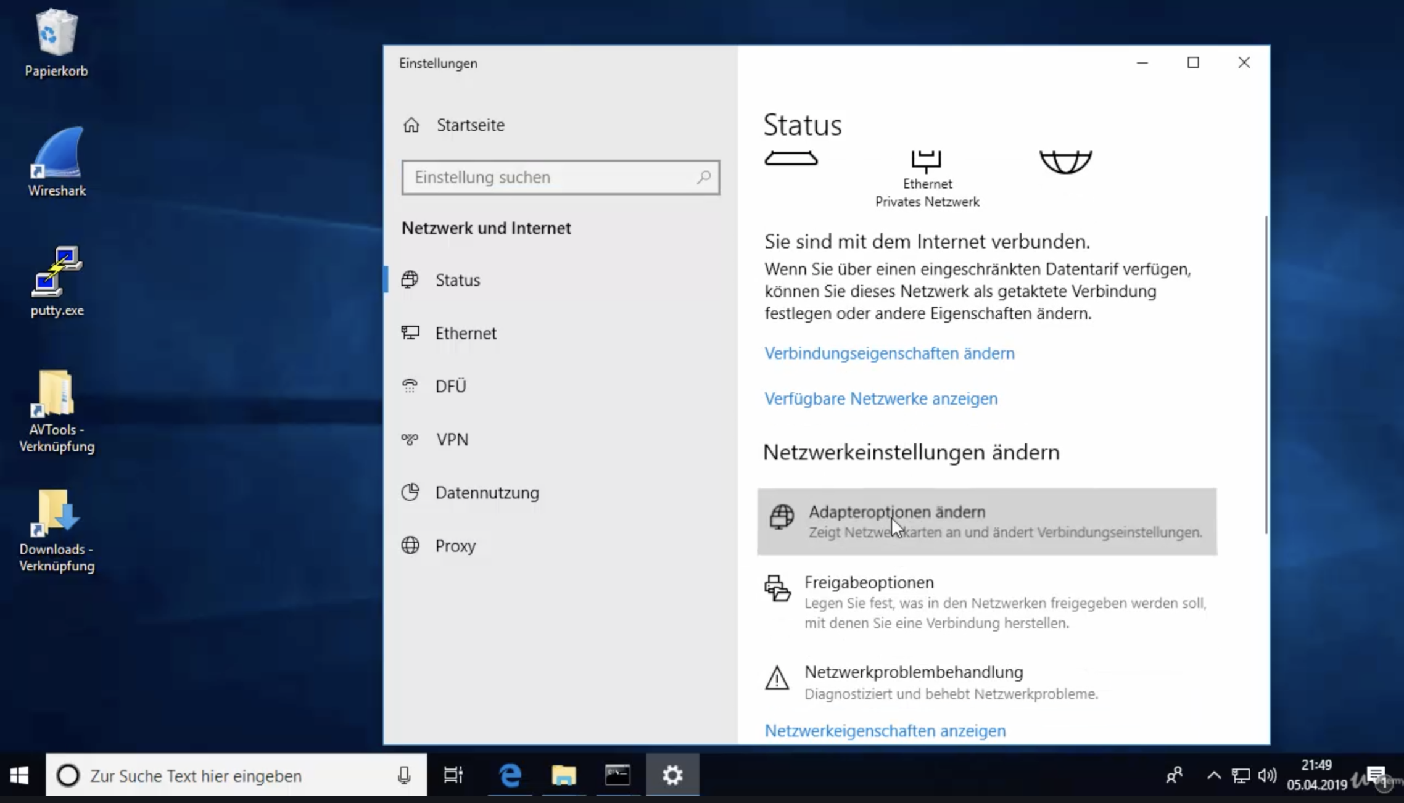Launch Microsoft Edge from the taskbar
This screenshot has width=1404, height=803.
pyautogui.click(x=510, y=775)
